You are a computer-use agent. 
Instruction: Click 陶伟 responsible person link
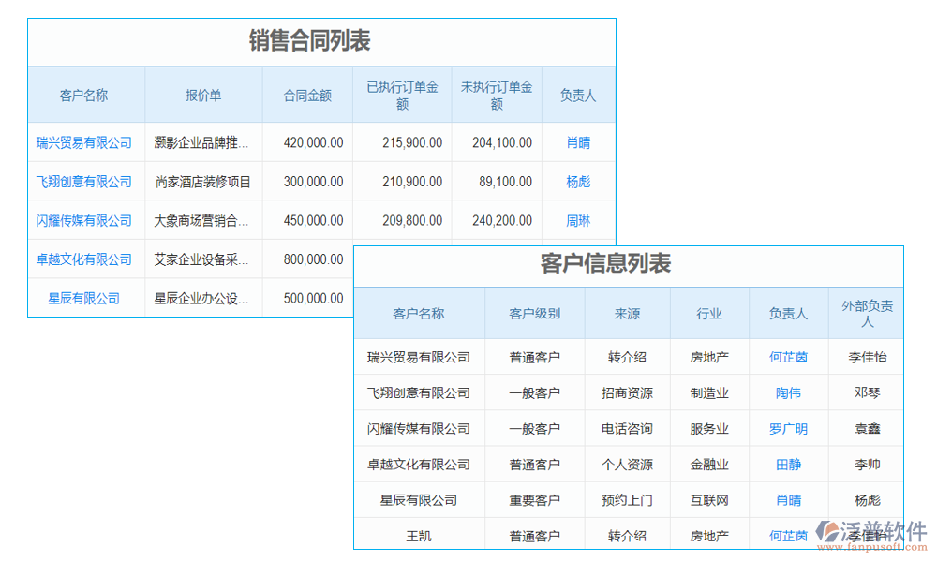(x=788, y=392)
